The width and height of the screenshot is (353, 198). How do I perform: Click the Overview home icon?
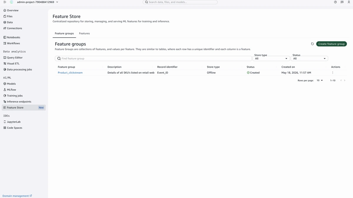[x=5, y=10]
